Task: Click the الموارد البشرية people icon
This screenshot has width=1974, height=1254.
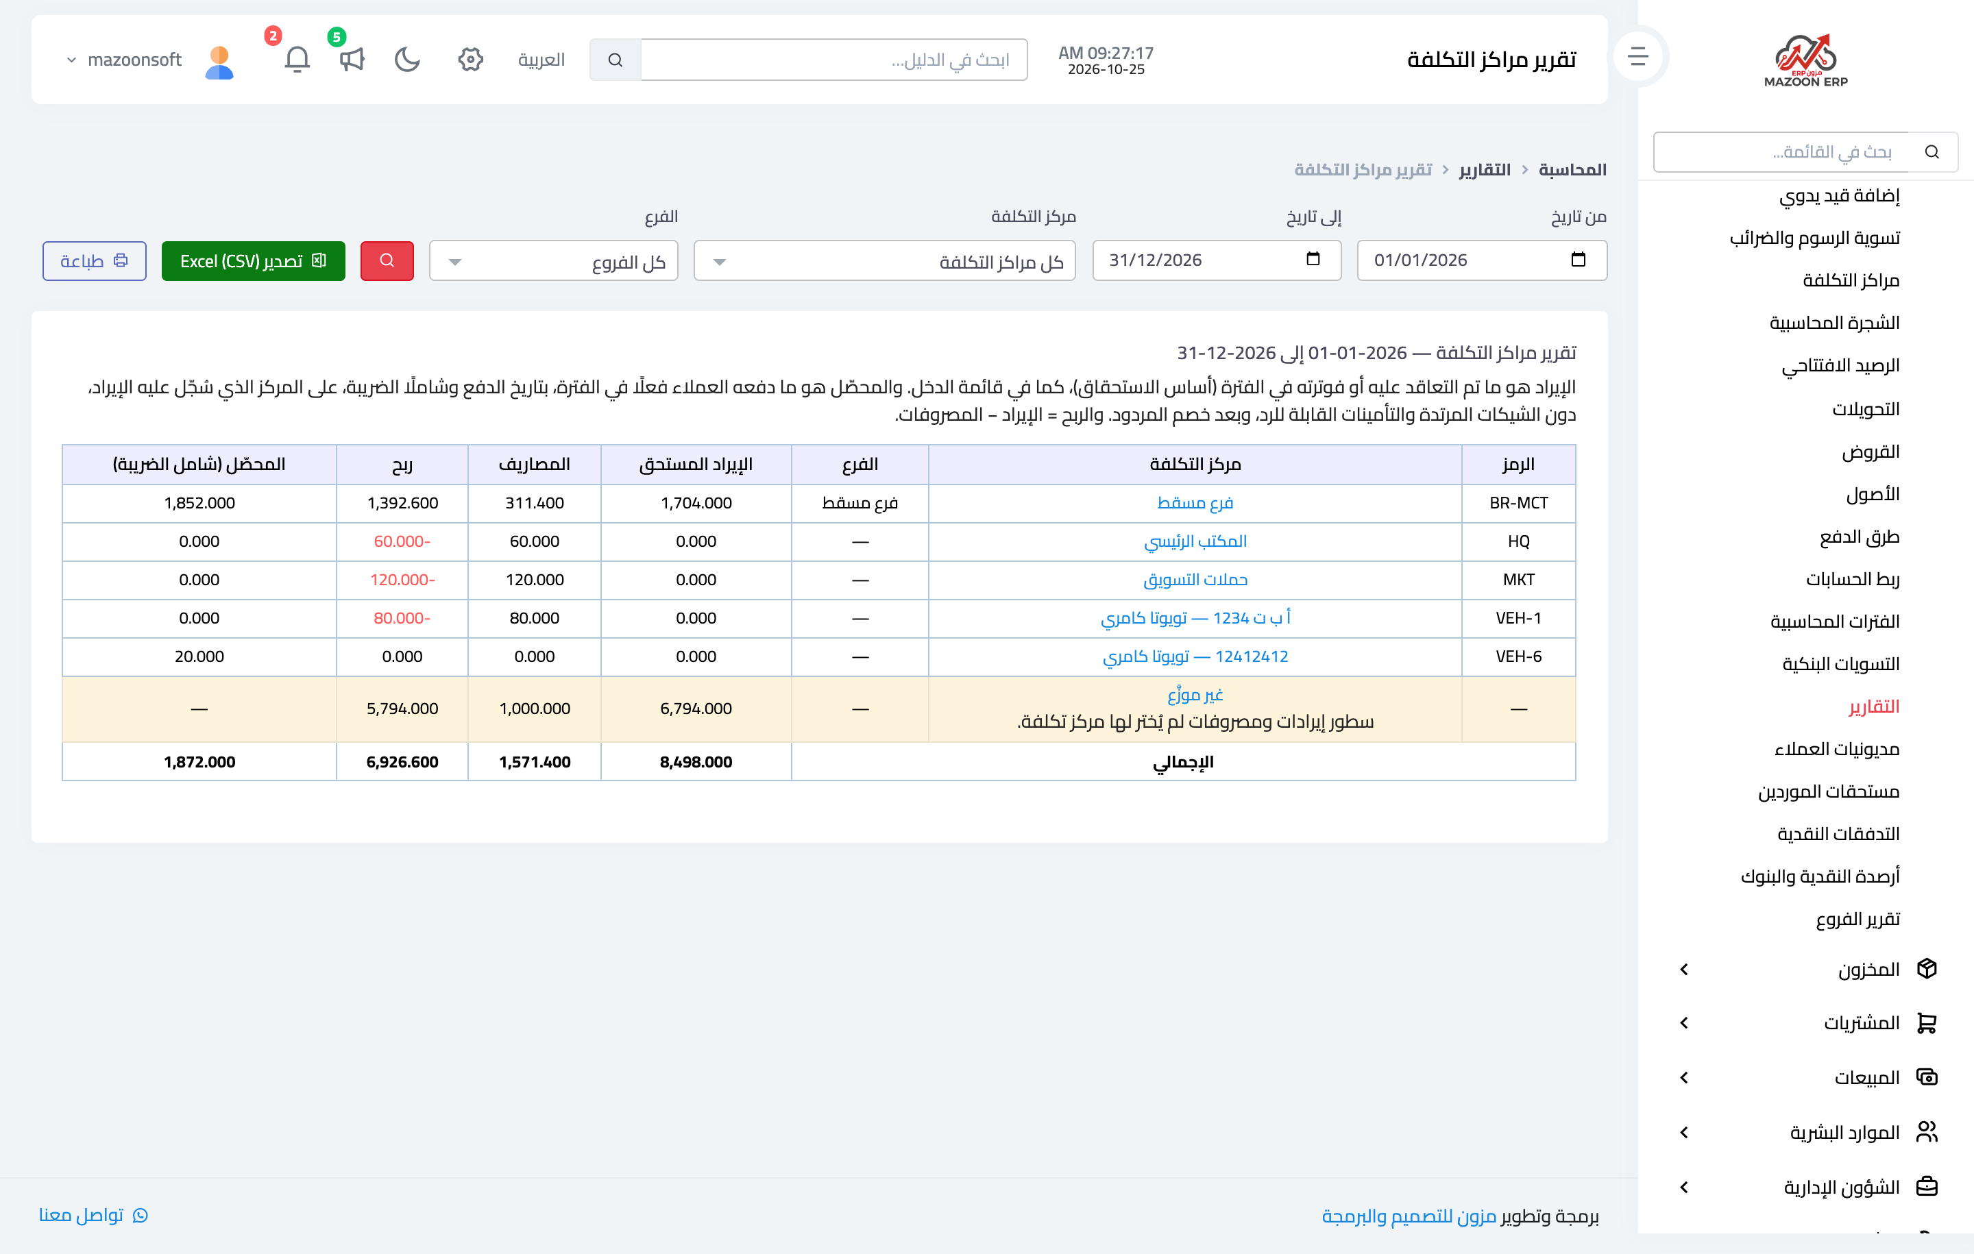Action: pos(1927,1132)
